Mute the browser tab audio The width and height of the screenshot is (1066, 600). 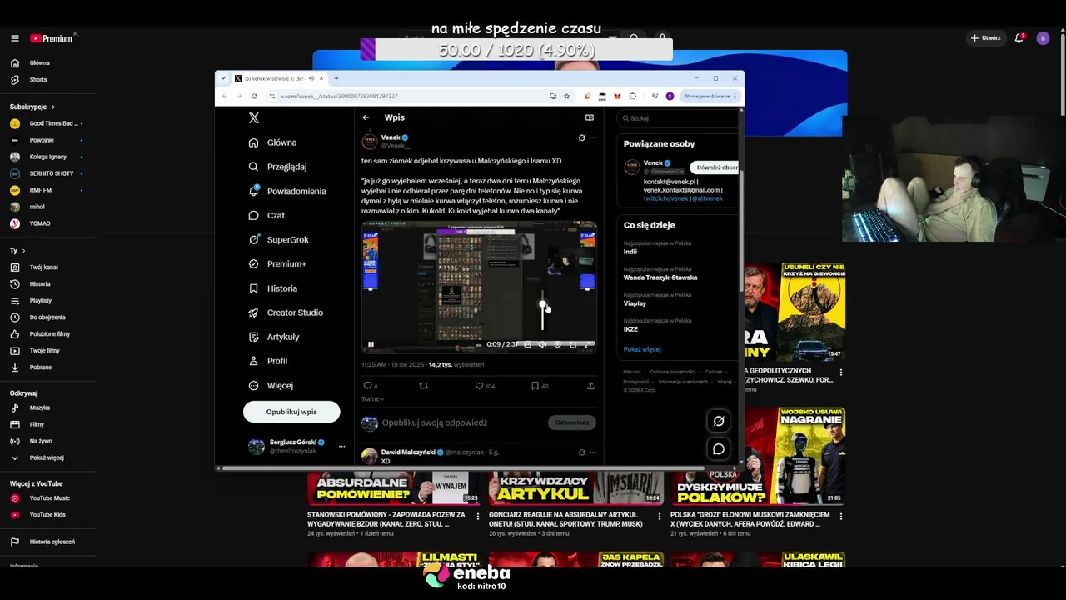click(311, 78)
